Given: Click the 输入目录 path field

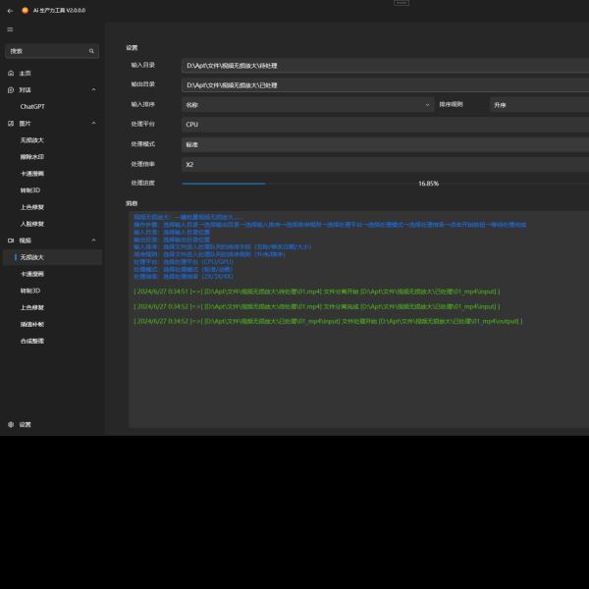Looking at the screenshot, I should [x=386, y=66].
